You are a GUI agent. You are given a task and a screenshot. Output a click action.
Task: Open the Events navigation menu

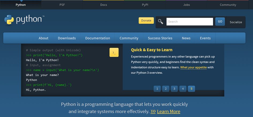tap(205, 38)
